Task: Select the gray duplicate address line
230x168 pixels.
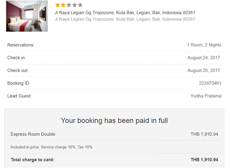Action: [x=125, y=19]
